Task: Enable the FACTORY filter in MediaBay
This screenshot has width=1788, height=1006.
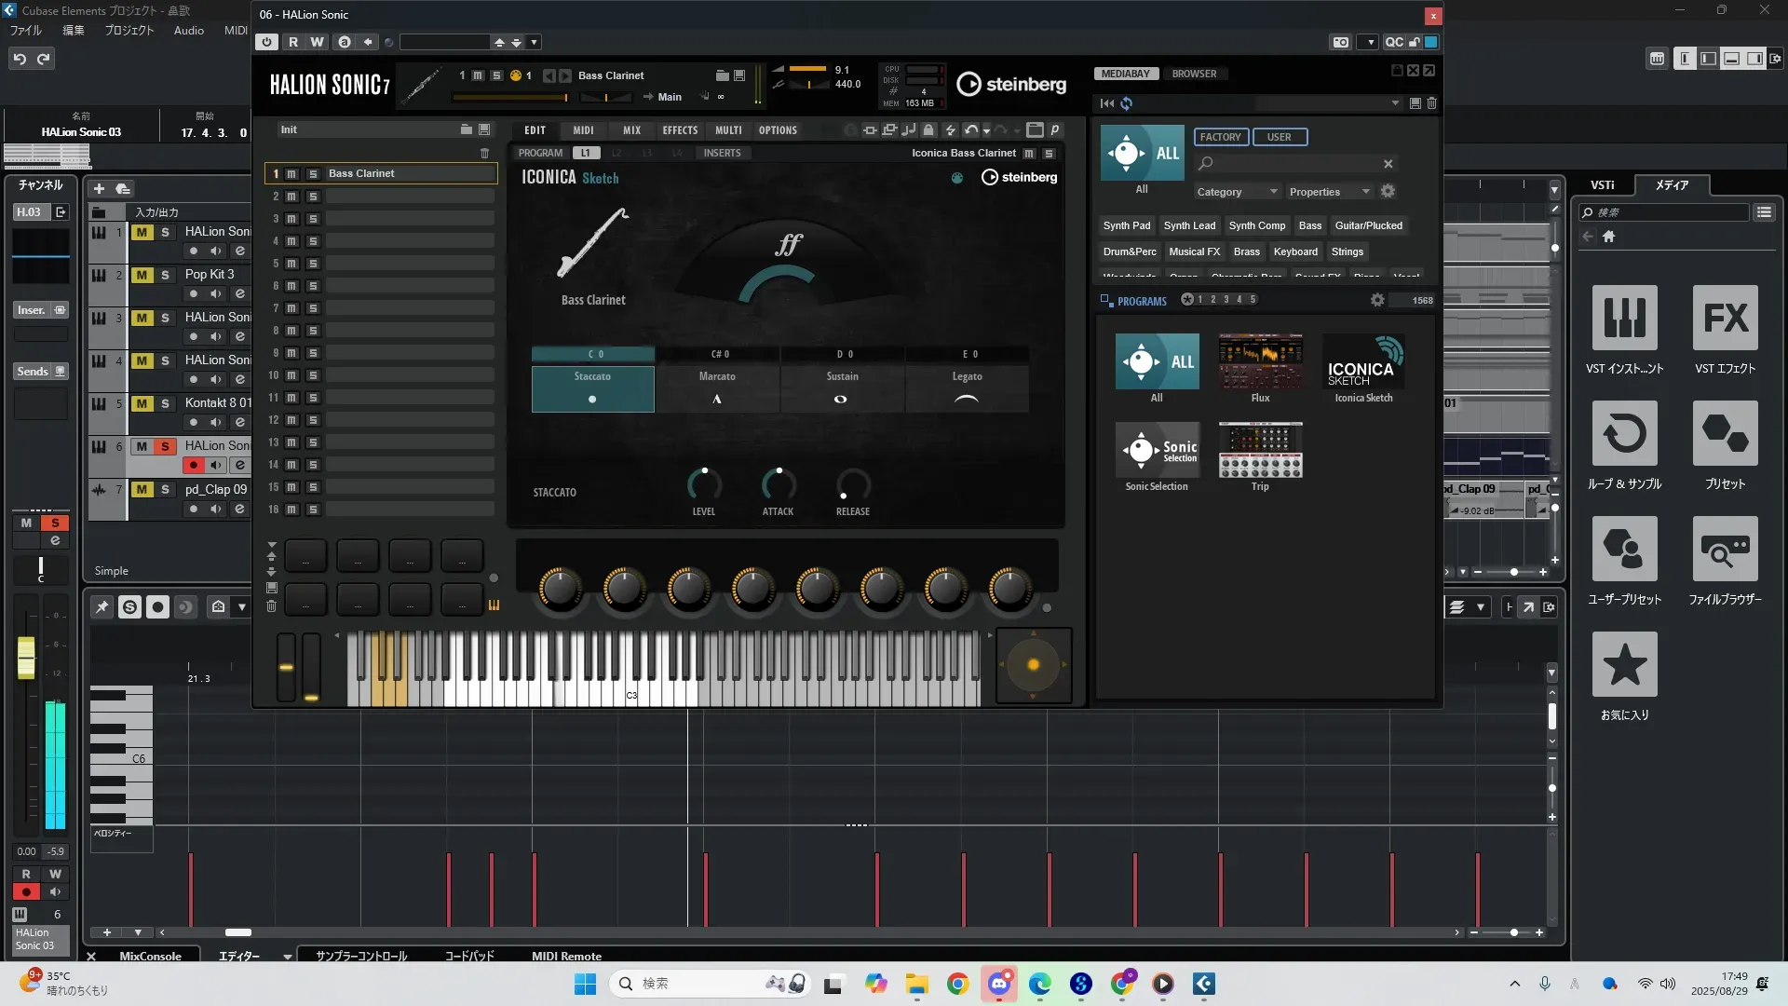Action: pyautogui.click(x=1220, y=137)
